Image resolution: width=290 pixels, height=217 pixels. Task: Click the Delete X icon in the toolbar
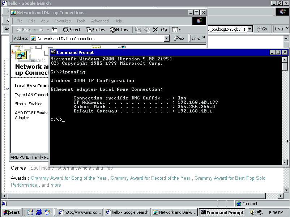click(x=155, y=30)
